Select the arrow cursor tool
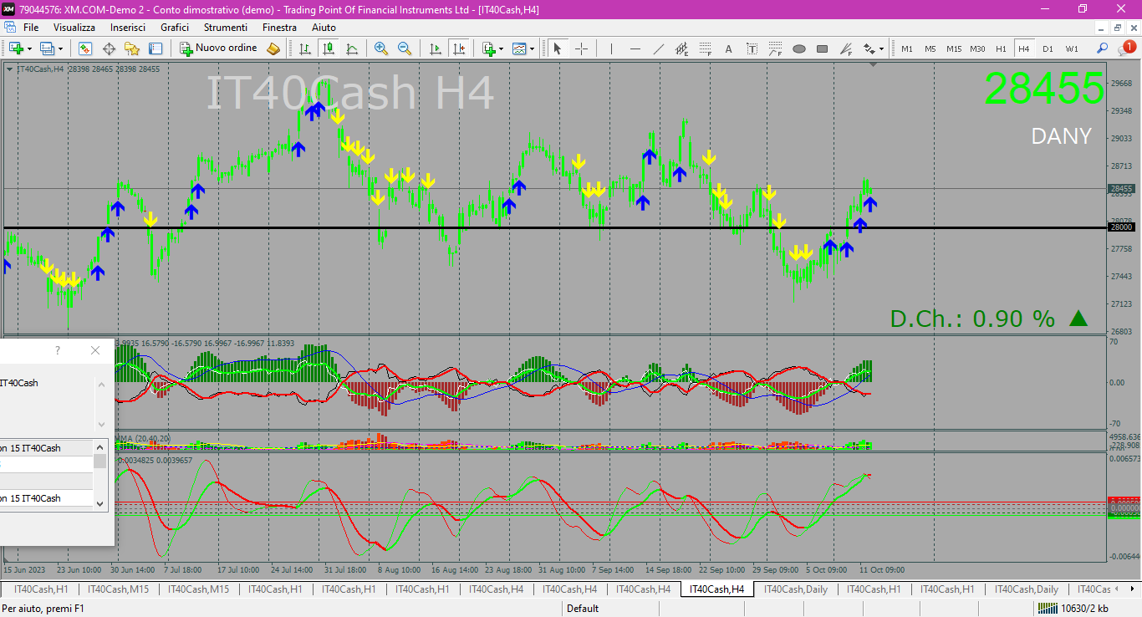This screenshot has width=1142, height=617. pos(558,48)
